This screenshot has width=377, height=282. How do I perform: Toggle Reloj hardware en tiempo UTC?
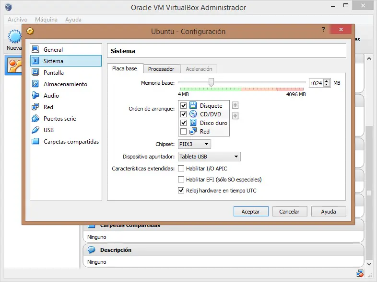[x=181, y=191]
